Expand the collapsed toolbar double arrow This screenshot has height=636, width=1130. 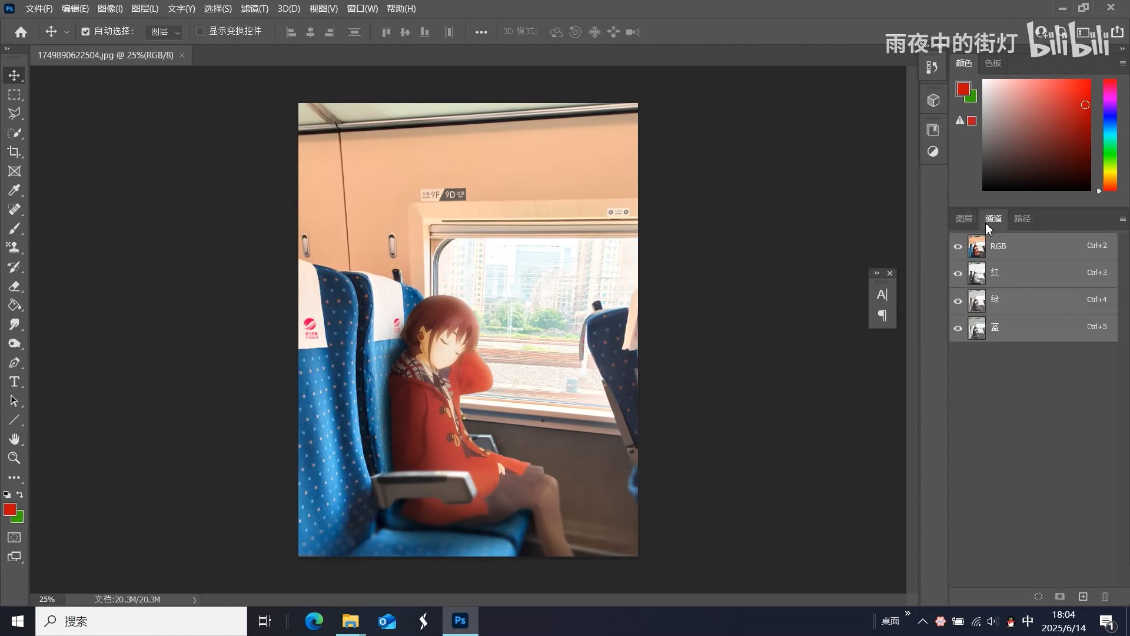point(7,48)
